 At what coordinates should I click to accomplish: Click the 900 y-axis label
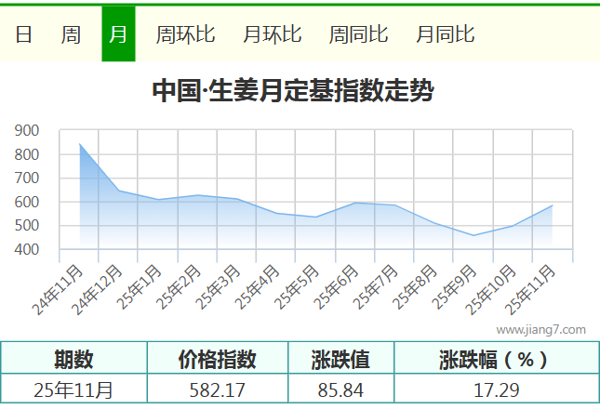pos(27,131)
